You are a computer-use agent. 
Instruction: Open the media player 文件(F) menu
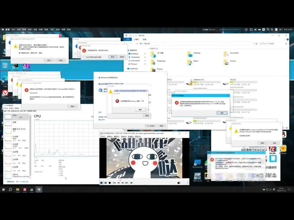coord(102,137)
